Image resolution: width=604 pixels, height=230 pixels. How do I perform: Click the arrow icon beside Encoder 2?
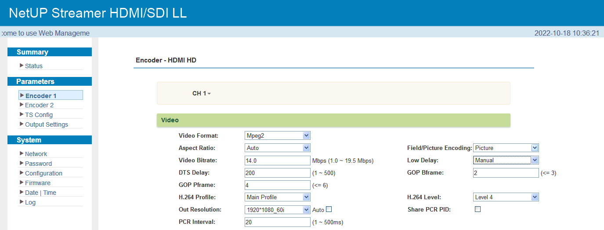(x=22, y=105)
